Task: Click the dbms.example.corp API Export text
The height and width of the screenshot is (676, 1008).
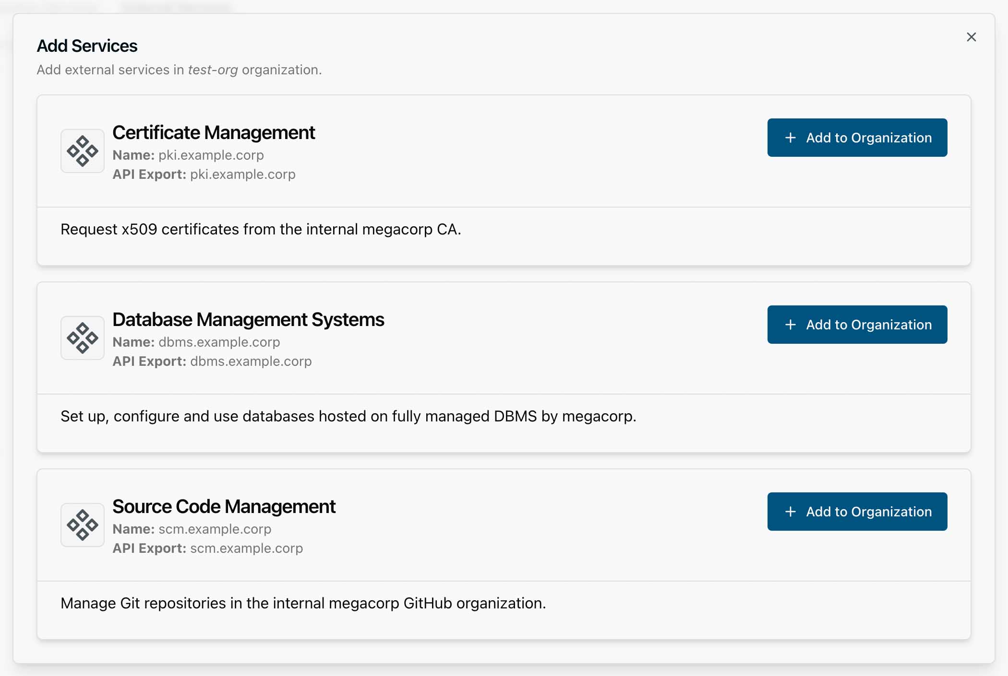Action: [251, 361]
